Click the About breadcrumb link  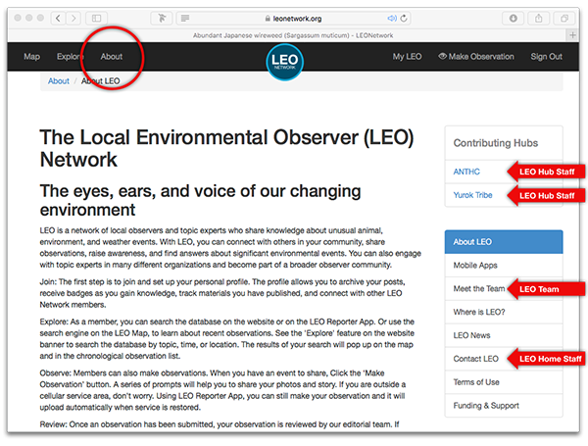[59, 81]
